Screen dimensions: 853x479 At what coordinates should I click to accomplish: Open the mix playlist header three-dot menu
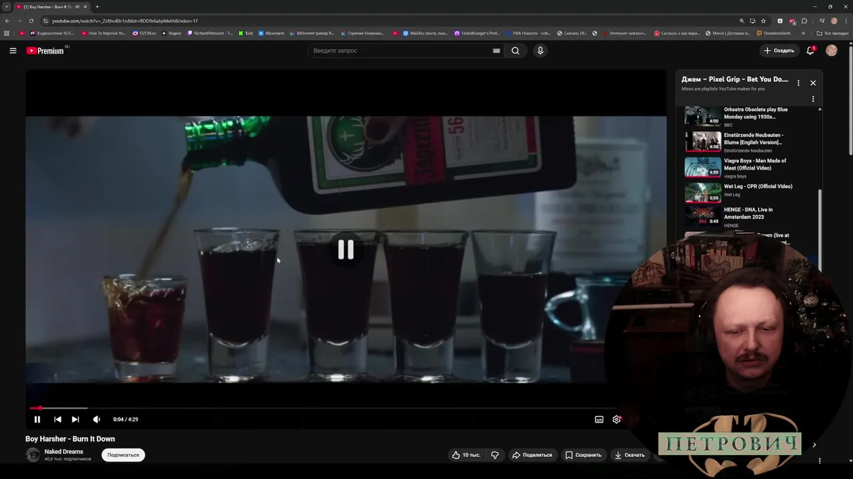798,83
